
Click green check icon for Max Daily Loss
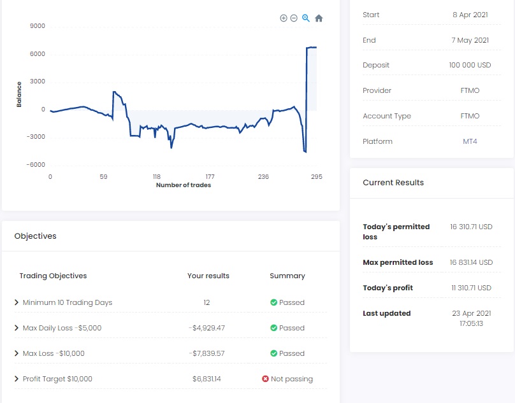tap(273, 328)
